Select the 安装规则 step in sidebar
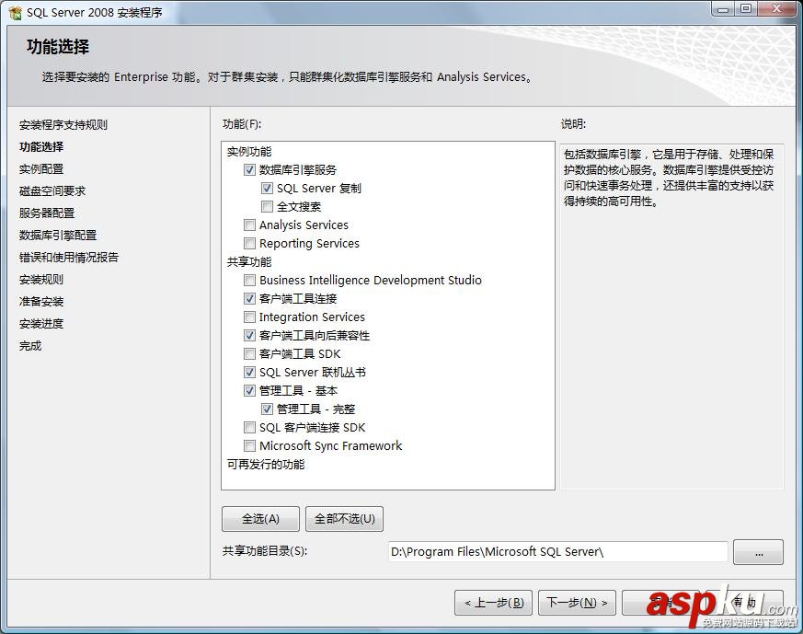The image size is (803, 634). click(x=41, y=280)
